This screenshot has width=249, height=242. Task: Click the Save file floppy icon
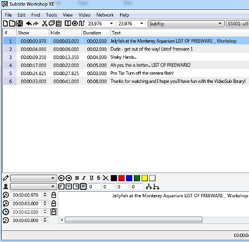pyautogui.click(x=19, y=24)
